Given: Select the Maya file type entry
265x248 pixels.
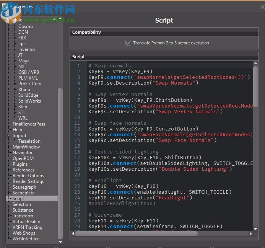Looking at the screenshot, I should tap(24, 61).
